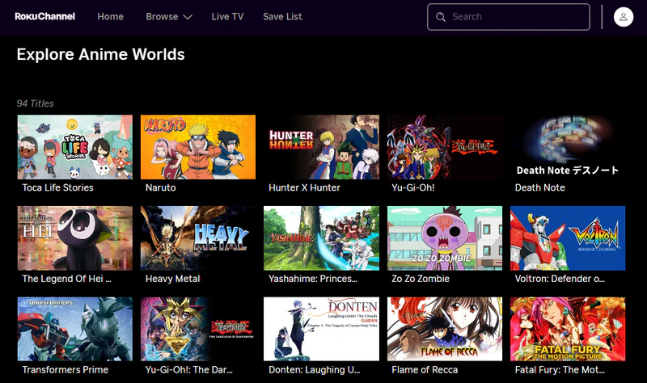Click the "Yu-Gi-Oh!: The Dar..." title
This screenshot has height=383, width=647.
(x=189, y=370)
